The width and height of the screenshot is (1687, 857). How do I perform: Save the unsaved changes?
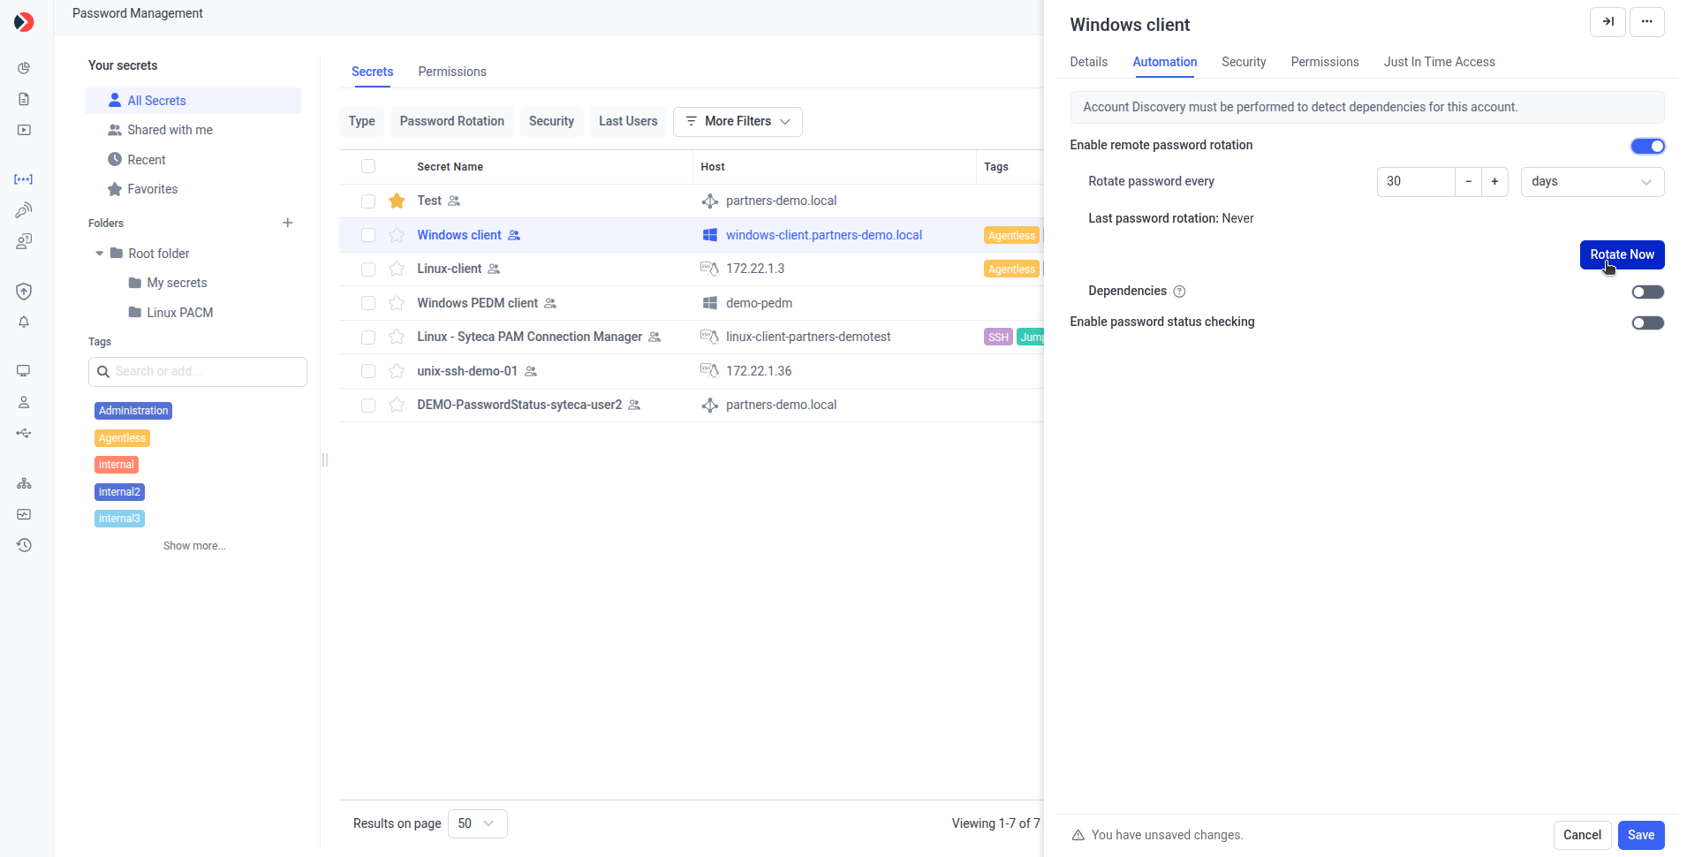(1641, 835)
